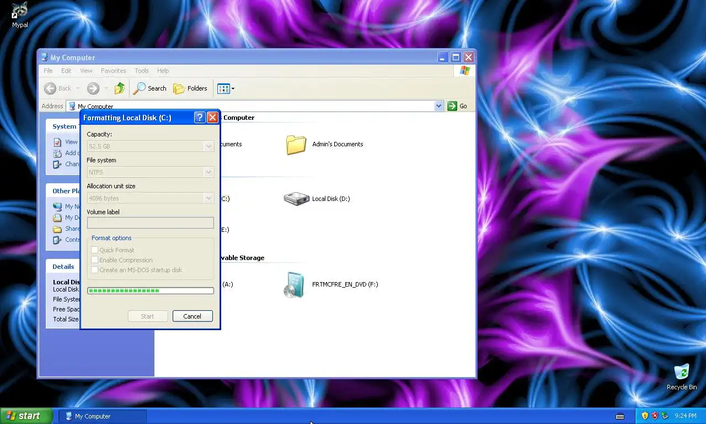Click the Start button in format dialog
Viewport: 706px width, 424px height.
(147, 316)
